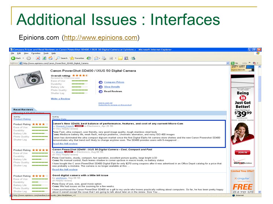Click the Write a Review link

[60, 99]
